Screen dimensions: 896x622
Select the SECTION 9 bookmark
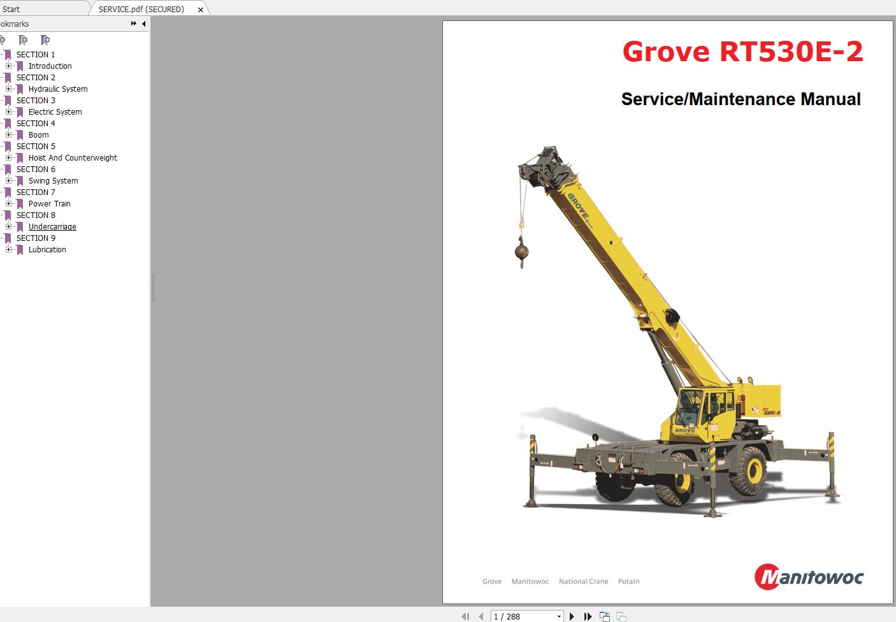click(x=36, y=238)
